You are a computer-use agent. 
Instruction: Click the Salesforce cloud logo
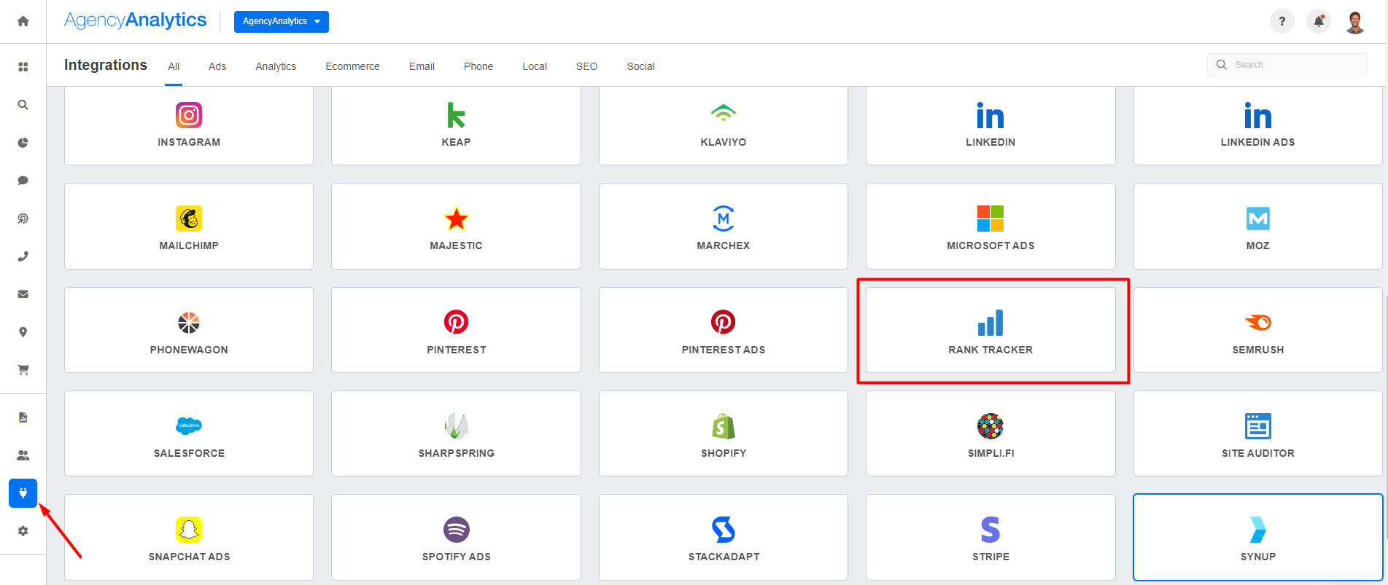click(x=189, y=425)
